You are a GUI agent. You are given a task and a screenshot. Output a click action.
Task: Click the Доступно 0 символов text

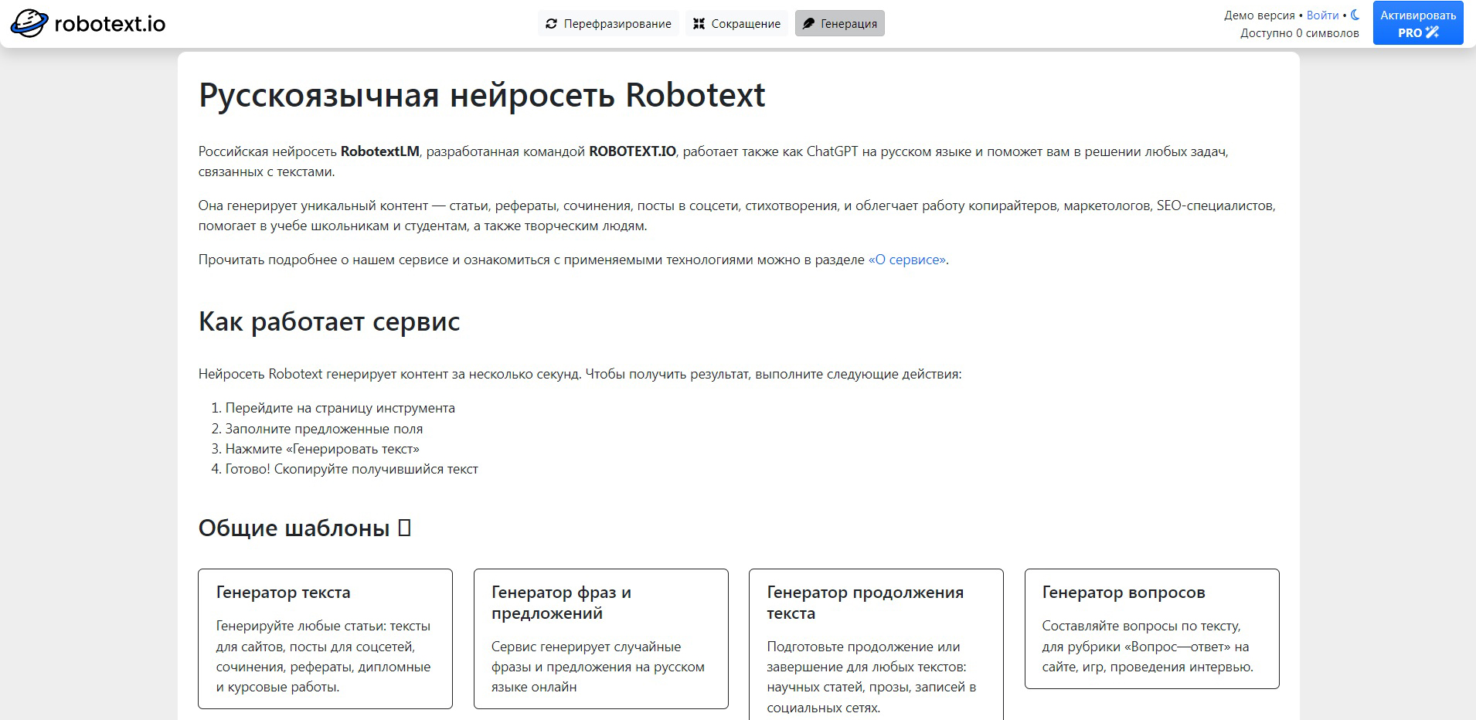click(x=1300, y=33)
